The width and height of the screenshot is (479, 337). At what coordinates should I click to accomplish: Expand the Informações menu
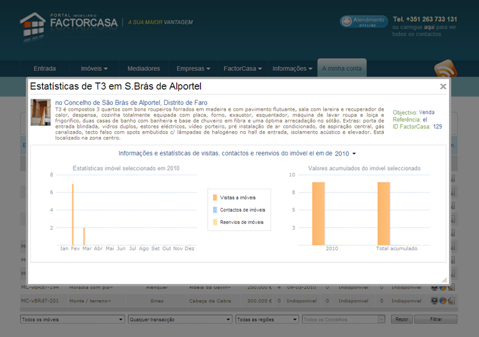(x=293, y=68)
